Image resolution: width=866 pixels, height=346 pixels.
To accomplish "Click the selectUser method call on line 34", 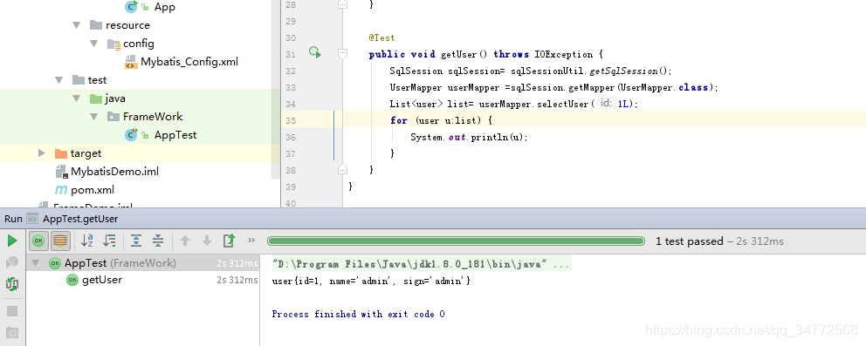I will point(563,104).
